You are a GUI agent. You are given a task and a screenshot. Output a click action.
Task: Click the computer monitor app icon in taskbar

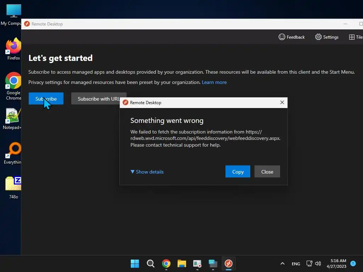pyautogui.click(x=213, y=263)
